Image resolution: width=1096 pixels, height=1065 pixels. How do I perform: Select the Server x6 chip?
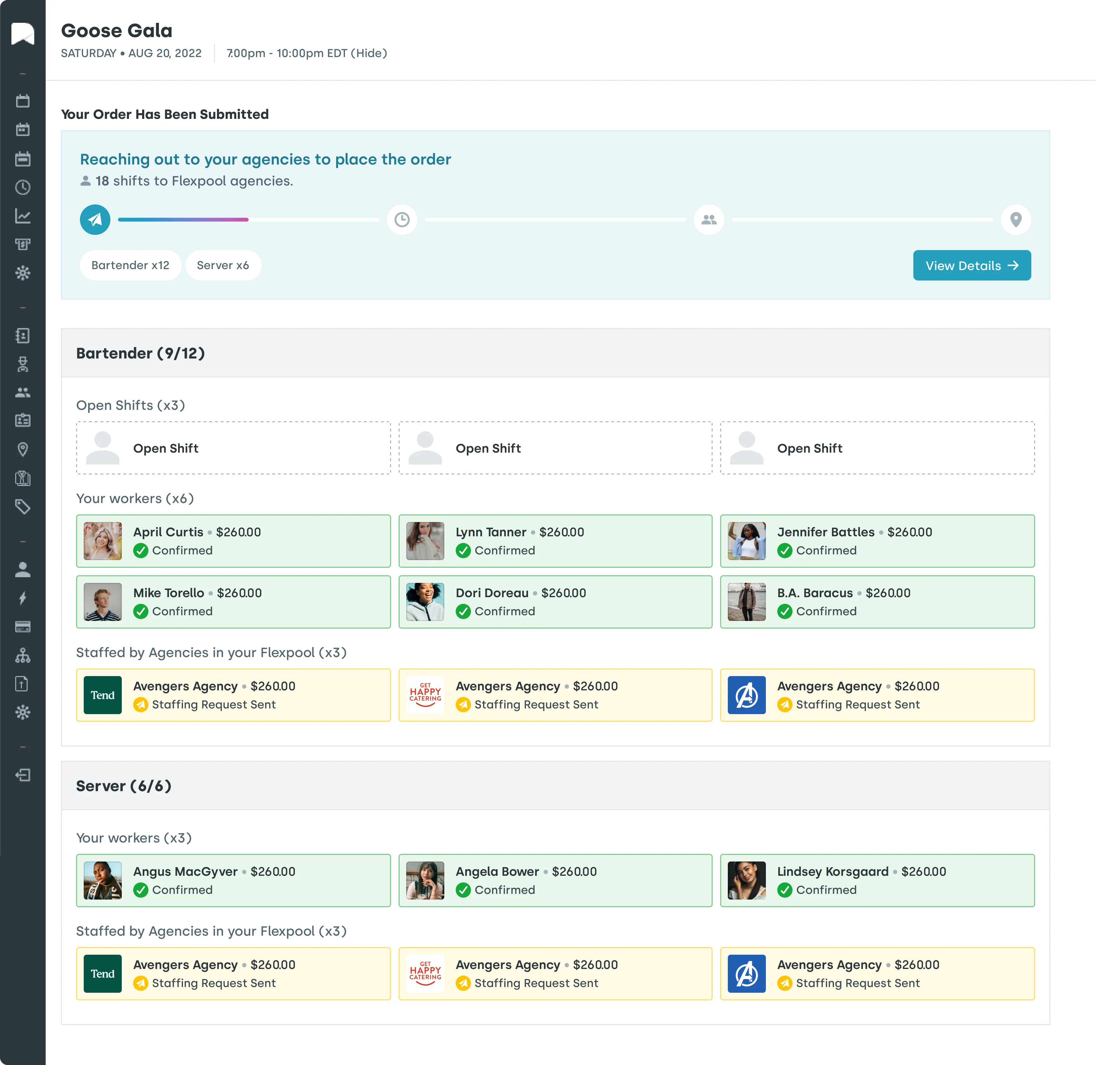pyautogui.click(x=223, y=265)
